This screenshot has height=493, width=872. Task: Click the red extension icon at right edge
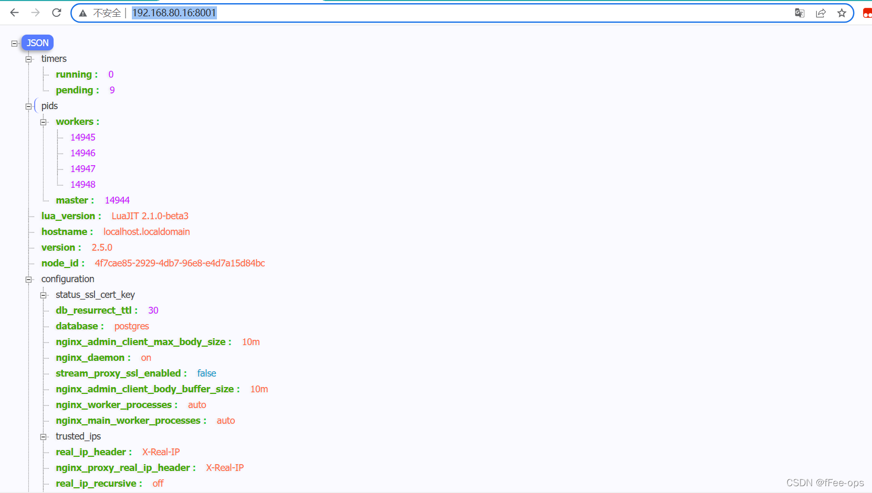[867, 13]
